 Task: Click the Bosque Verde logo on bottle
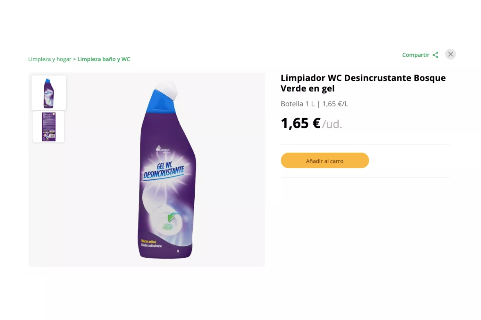(163, 149)
